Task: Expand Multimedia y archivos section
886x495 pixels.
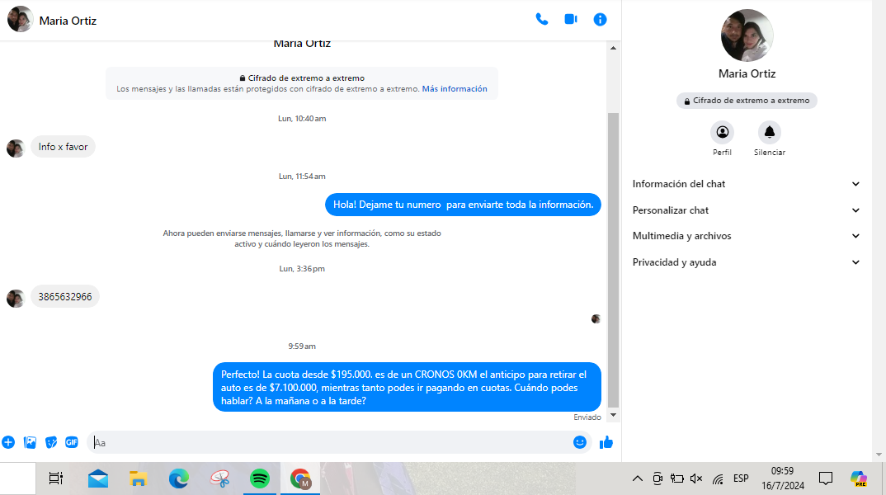Action: (x=747, y=236)
